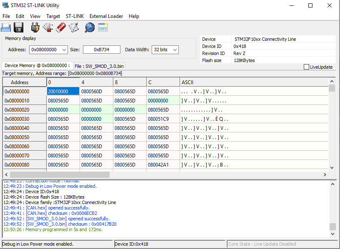Click column header C in memory grid
This screenshot has width=340, height=249.
(163, 82)
